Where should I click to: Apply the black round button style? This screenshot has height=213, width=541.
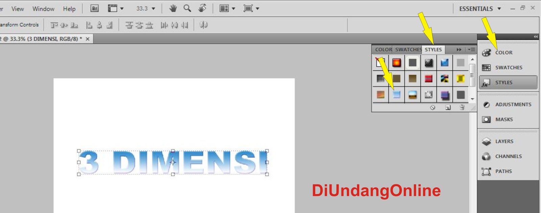(428, 62)
